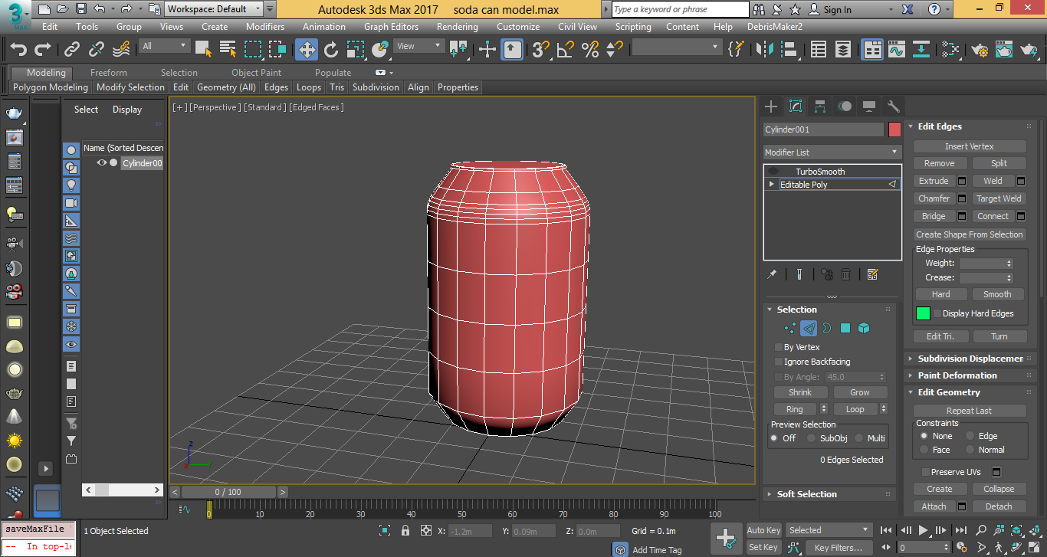The height and width of the screenshot is (557, 1047).
Task: Select Element sub-object level icon
Action: click(x=864, y=328)
